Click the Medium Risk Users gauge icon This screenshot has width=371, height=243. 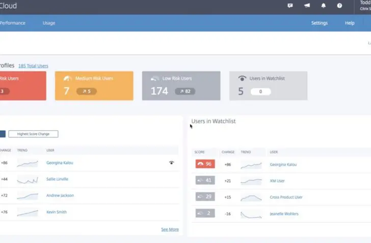(67, 79)
